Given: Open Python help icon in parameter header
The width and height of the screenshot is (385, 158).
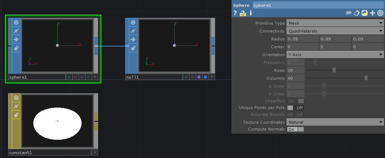Looking at the screenshot, I should 365,13.
